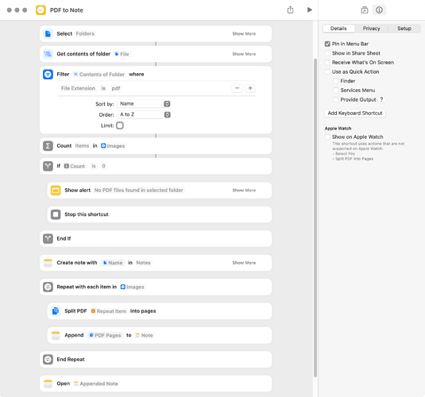Viewport: 425px width, 397px height.
Task: Toggle the shortcut details info icon
Action: click(x=379, y=10)
